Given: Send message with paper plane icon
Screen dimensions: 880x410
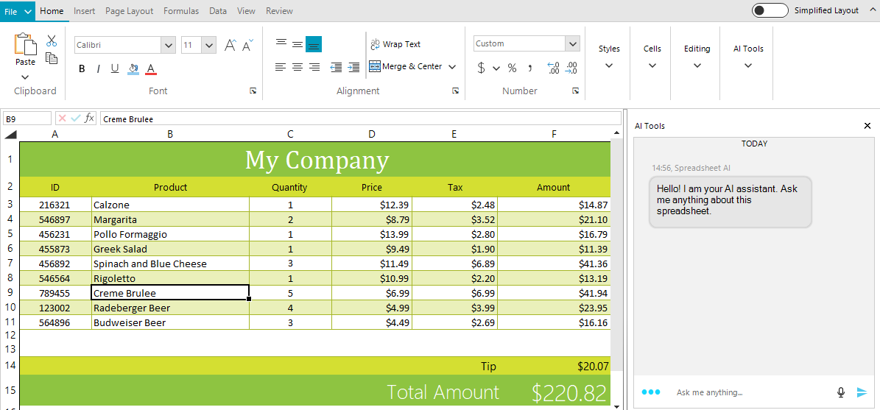Looking at the screenshot, I should click(862, 392).
